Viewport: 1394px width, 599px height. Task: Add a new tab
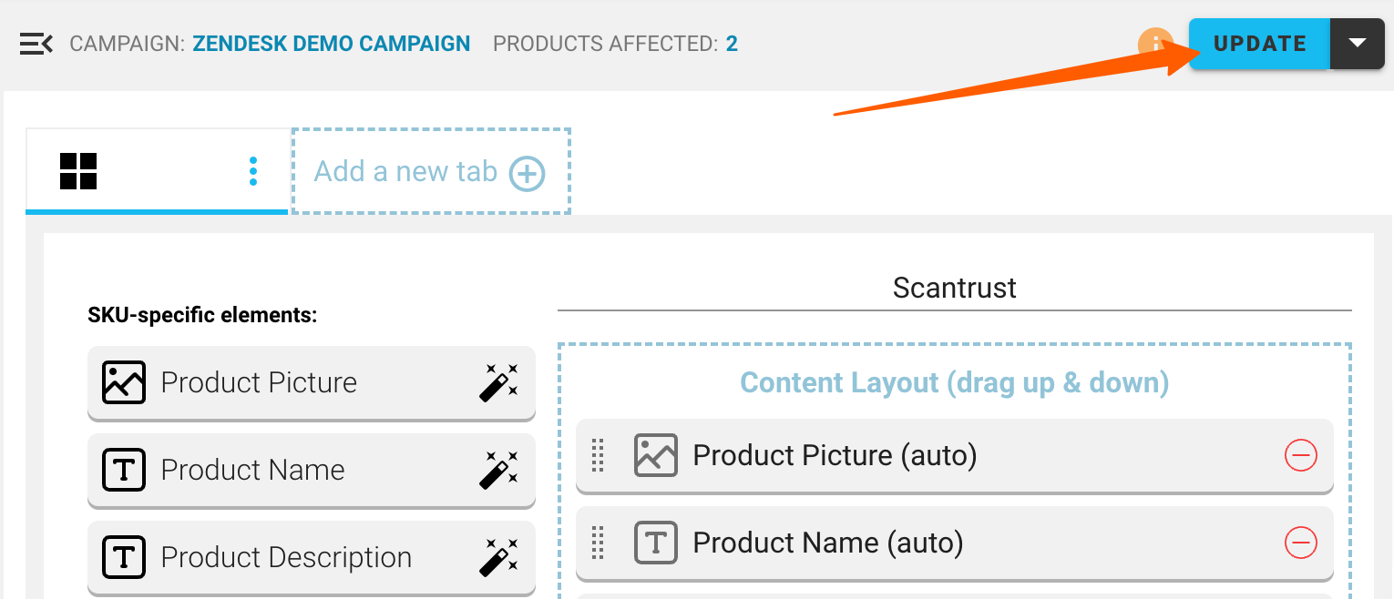pyautogui.click(x=431, y=171)
